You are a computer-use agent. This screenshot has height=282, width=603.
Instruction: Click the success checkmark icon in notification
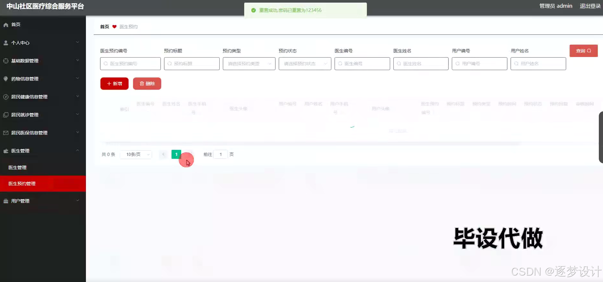coord(253,10)
